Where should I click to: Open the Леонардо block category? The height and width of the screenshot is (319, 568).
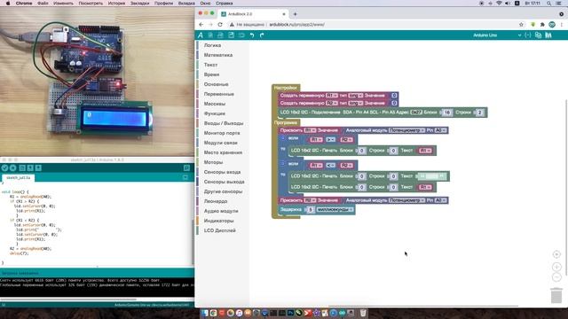[x=216, y=201]
